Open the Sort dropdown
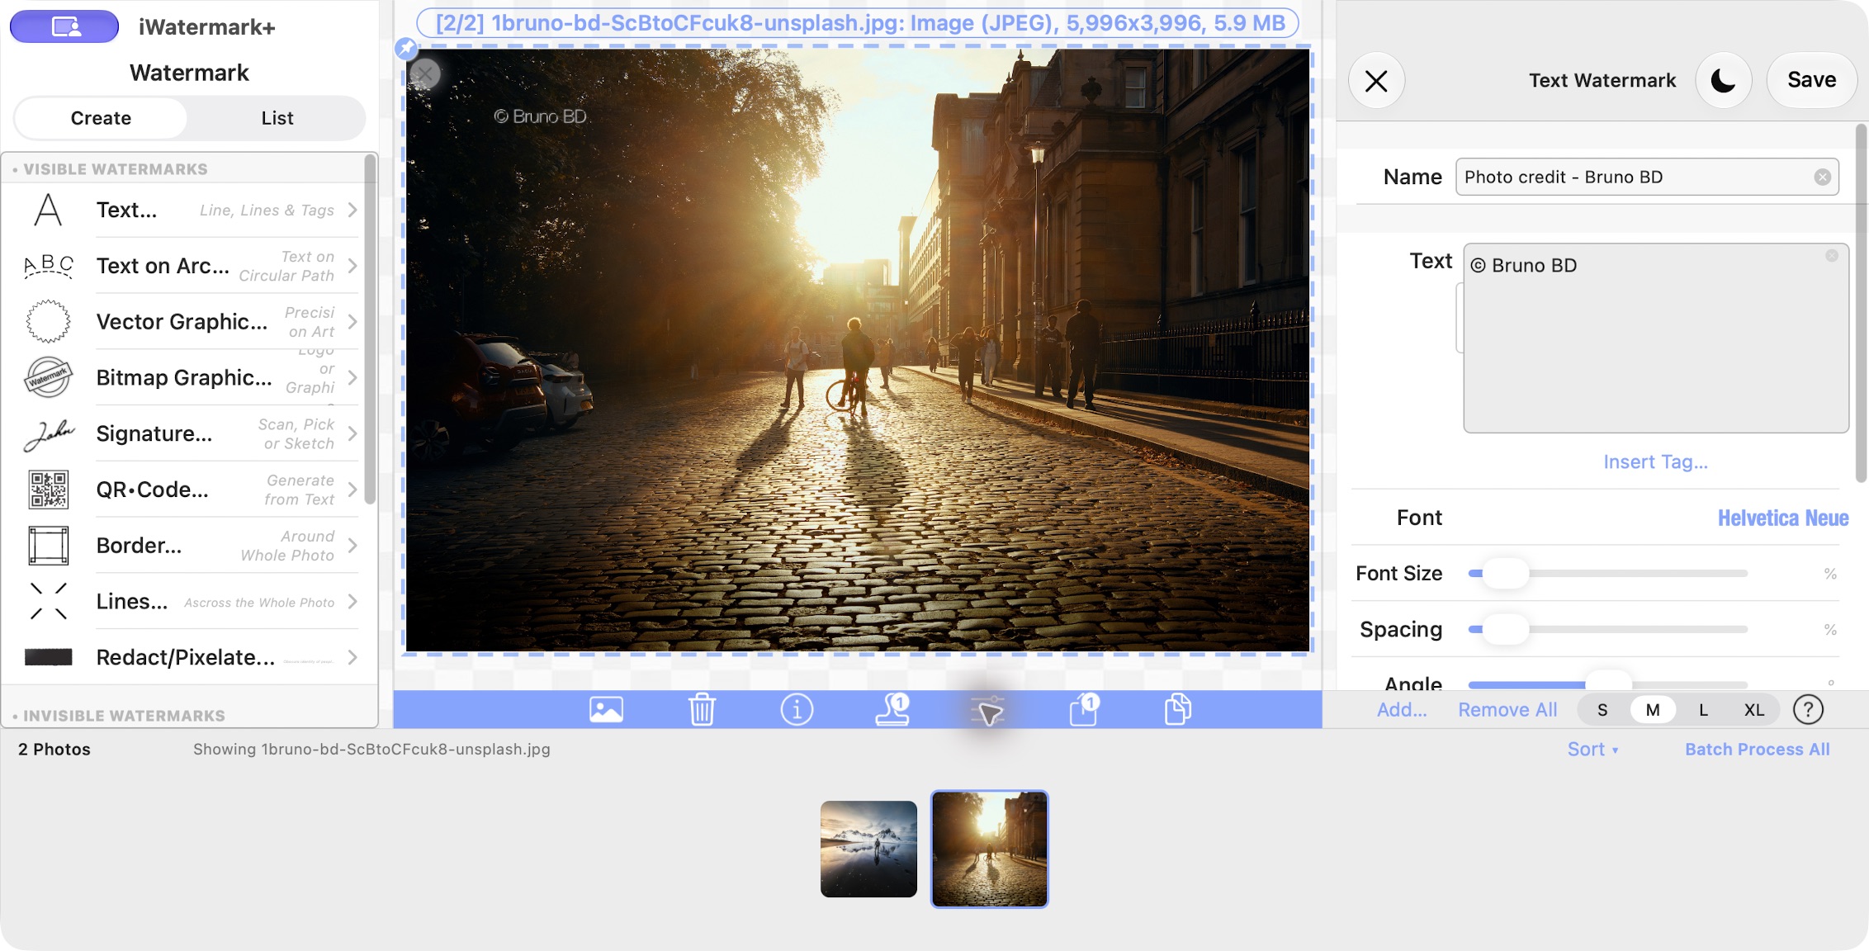This screenshot has width=1869, height=951. (1592, 750)
